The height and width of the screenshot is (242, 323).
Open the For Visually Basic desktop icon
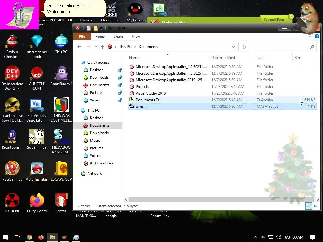37,110
